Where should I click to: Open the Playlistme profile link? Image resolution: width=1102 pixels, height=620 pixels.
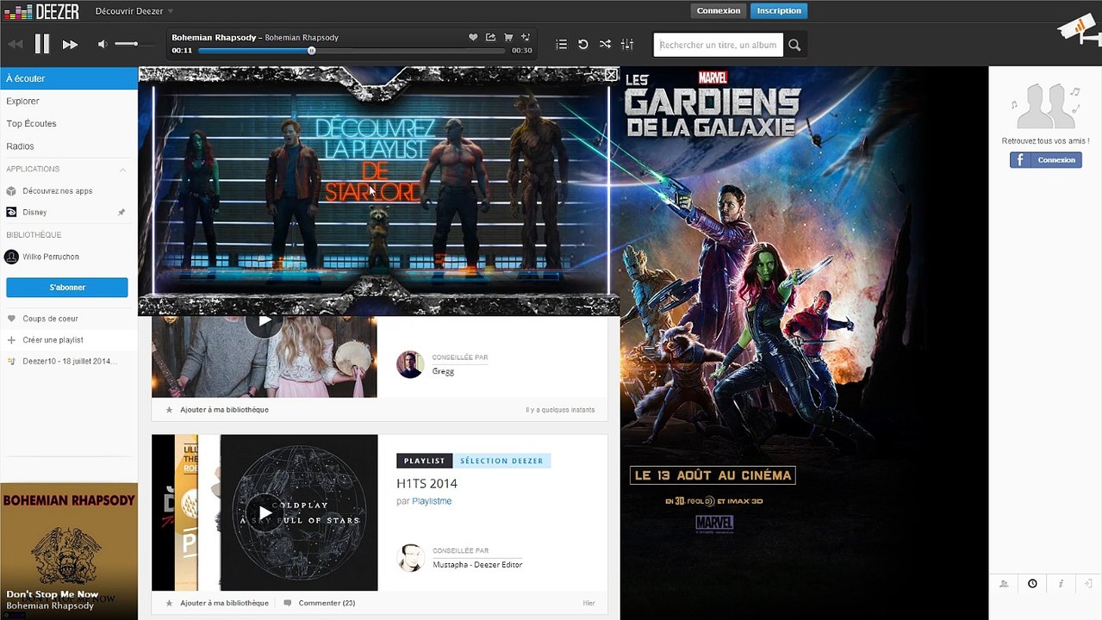tap(432, 501)
